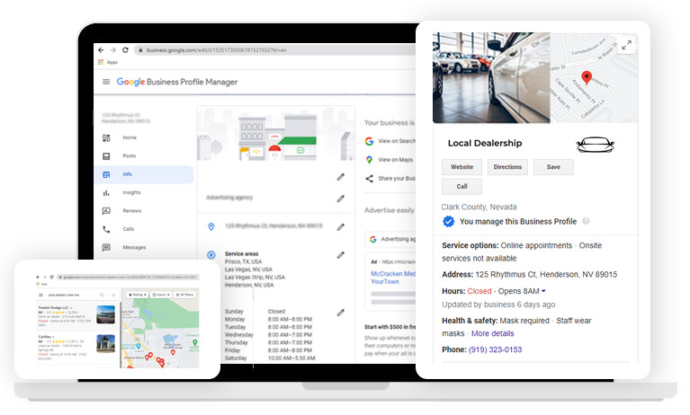The height and width of the screenshot is (415, 690).
Task: Click the Towbin Dodge listing photo
Action: click(x=105, y=314)
